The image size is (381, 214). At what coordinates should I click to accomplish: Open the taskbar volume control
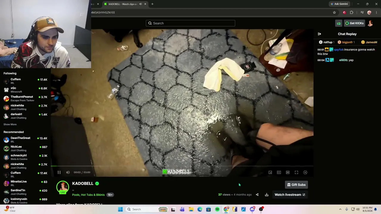coord(358,209)
